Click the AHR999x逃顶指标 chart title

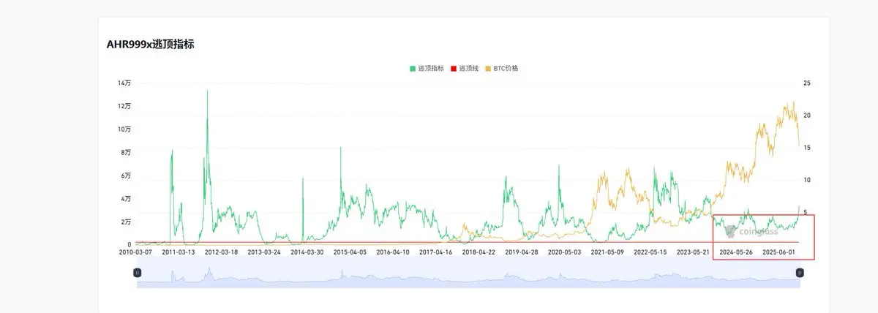tap(150, 45)
